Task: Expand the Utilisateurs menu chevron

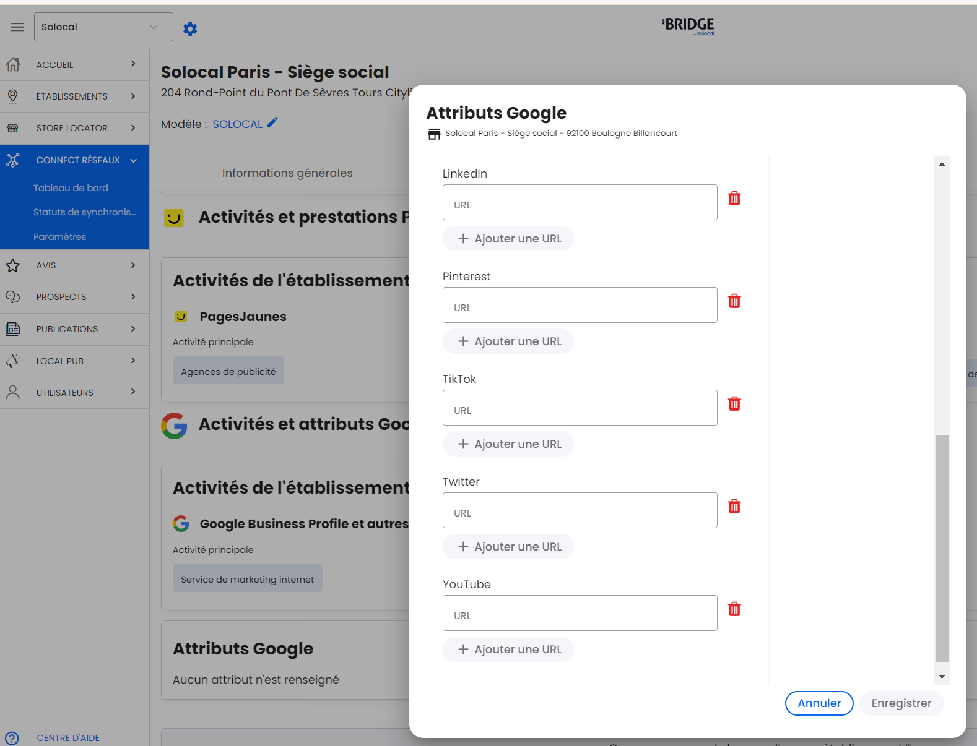Action: (x=133, y=391)
